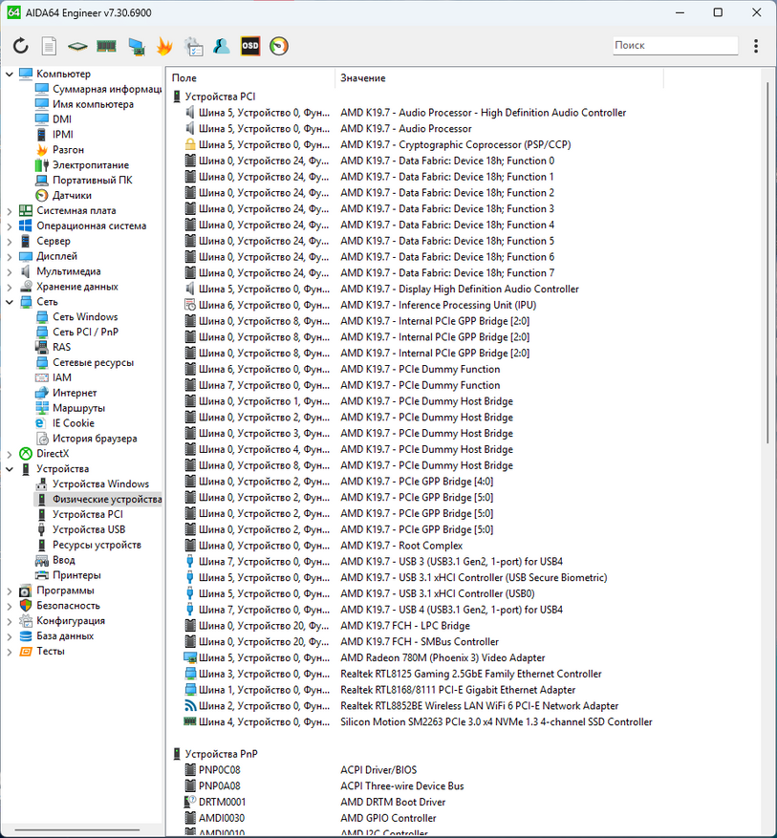Open the Tests tree item
This screenshot has height=838, width=777.
[x=42, y=652]
